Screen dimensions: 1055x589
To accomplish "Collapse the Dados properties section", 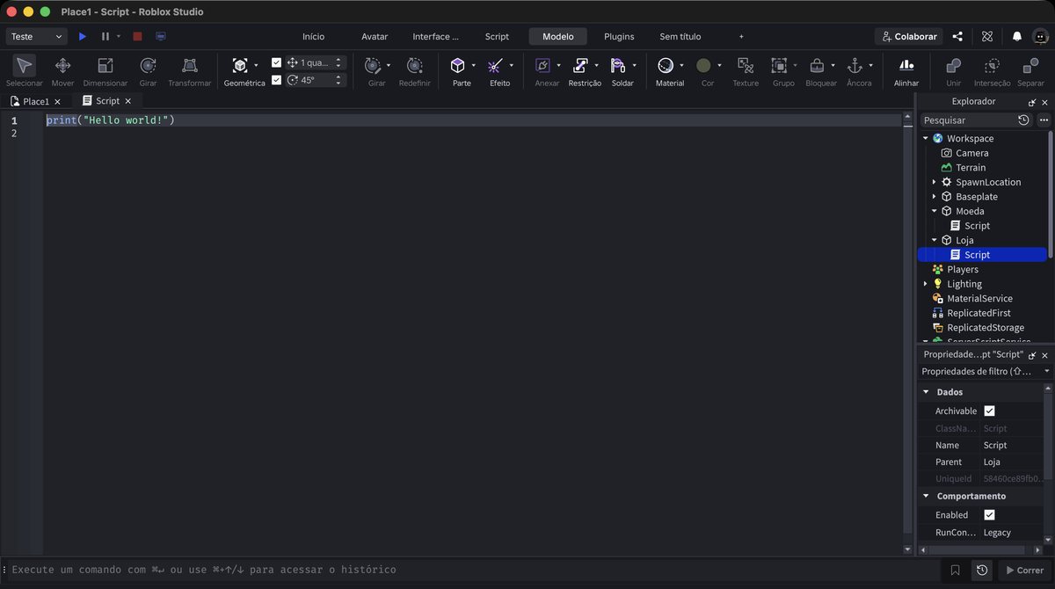I will pyautogui.click(x=926, y=392).
